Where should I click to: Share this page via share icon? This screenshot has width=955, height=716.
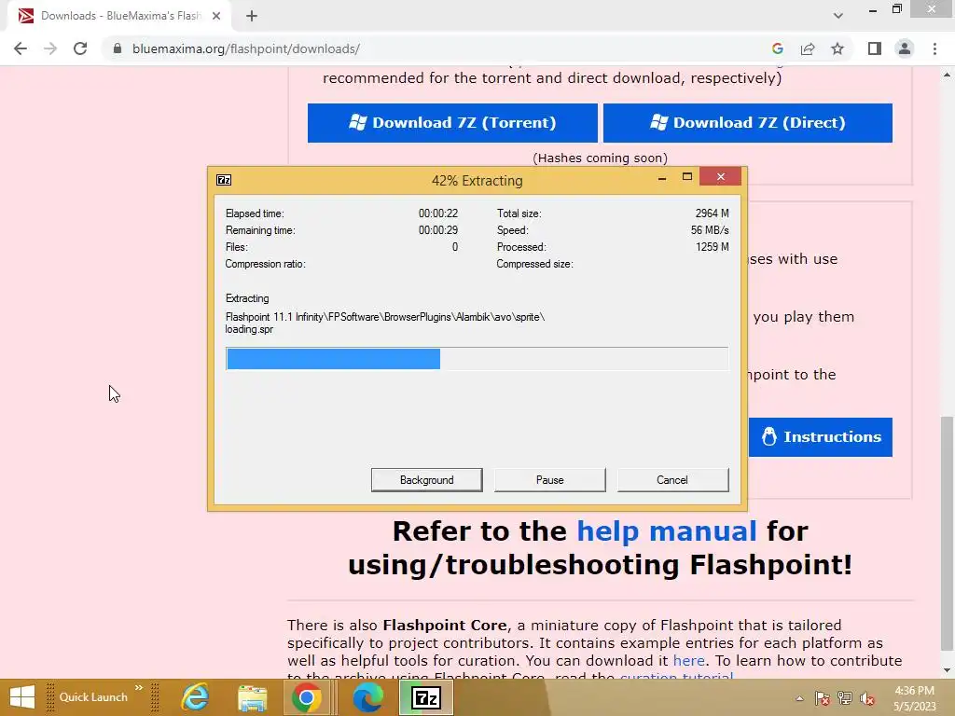click(808, 48)
